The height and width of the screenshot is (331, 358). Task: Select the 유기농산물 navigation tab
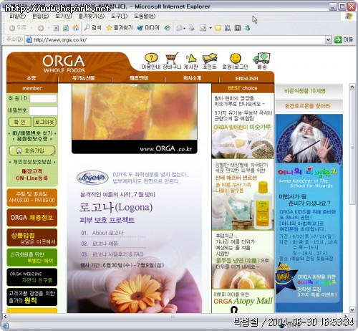point(84,78)
